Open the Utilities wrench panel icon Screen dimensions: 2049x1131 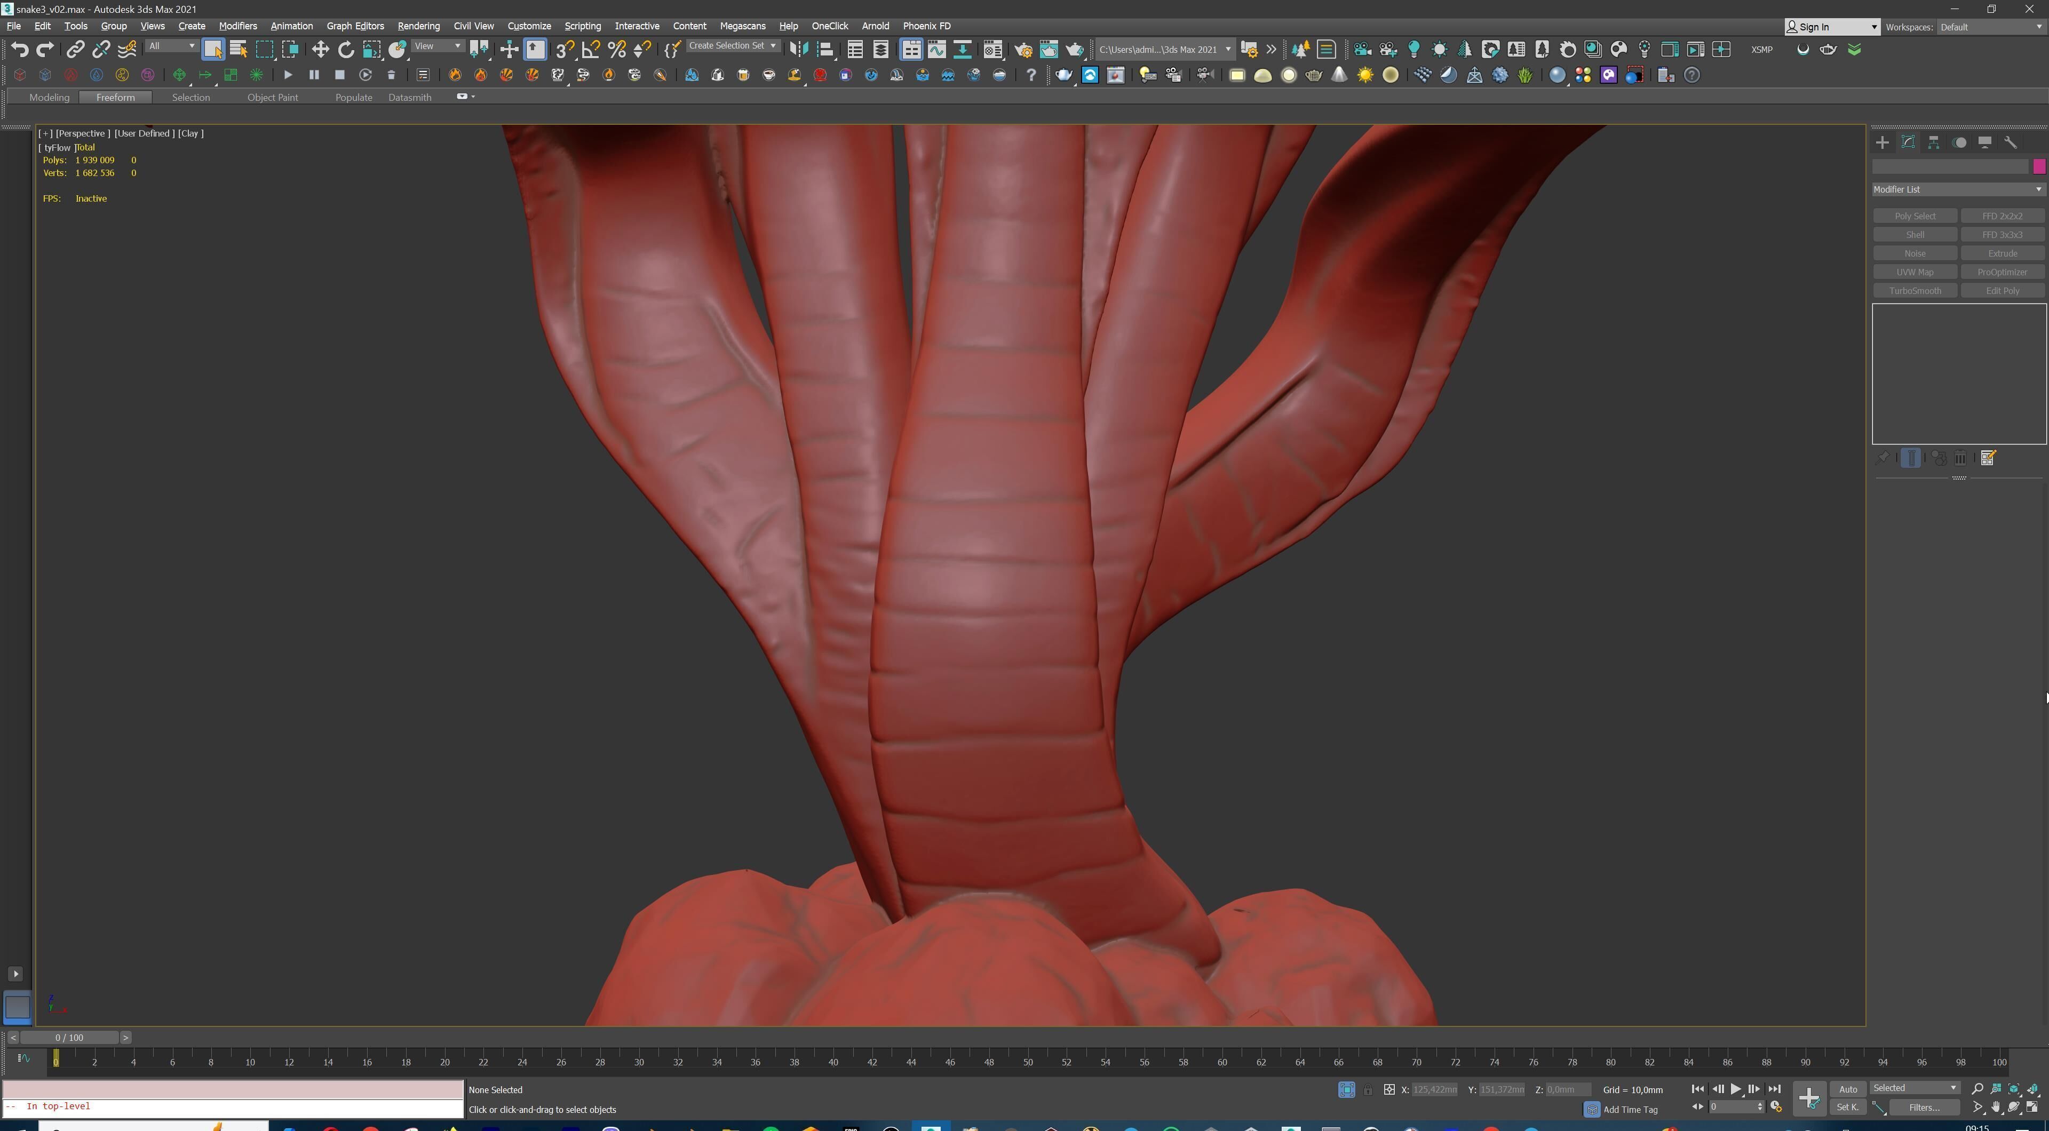[2010, 142]
